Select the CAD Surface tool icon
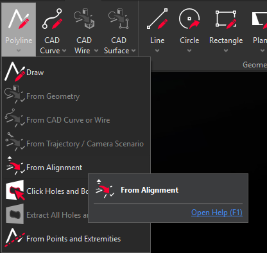This screenshot has width=267, height=253. click(x=119, y=19)
